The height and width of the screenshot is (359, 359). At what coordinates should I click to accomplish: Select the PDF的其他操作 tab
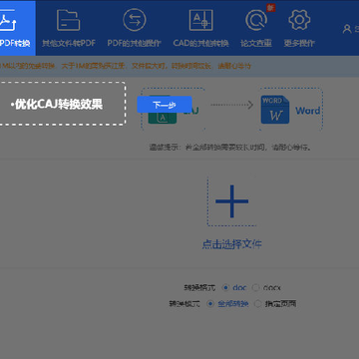pyautogui.click(x=134, y=28)
